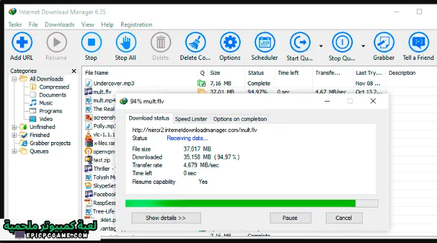This screenshot has width=437, height=243.
Task: Open Options gear icon
Action: point(230,42)
